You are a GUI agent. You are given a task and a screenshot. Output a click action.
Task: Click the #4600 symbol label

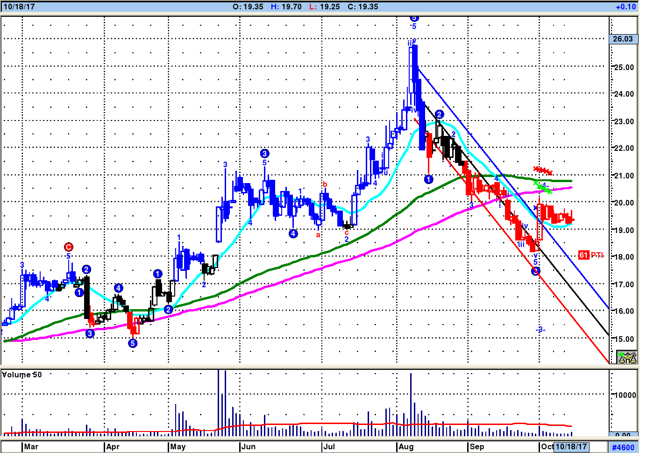pyautogui.click(x=623, y=447)
